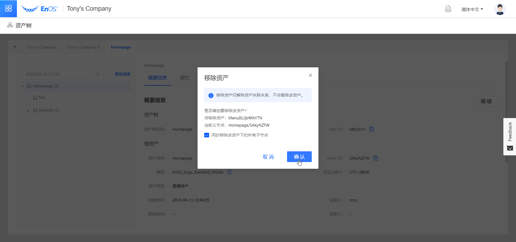Click the user avatar icon

pos(500,9)
